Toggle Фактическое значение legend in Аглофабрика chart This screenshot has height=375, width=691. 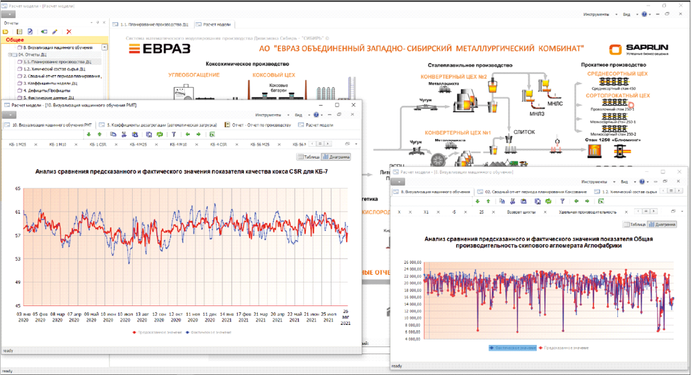tap(512, 348)
